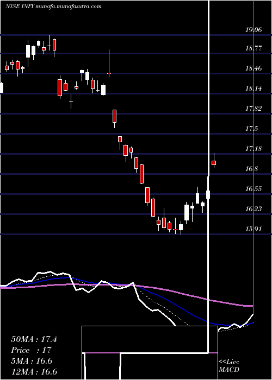
Task: Click the Price : 17 readout
Action: [x=32, y=350]
